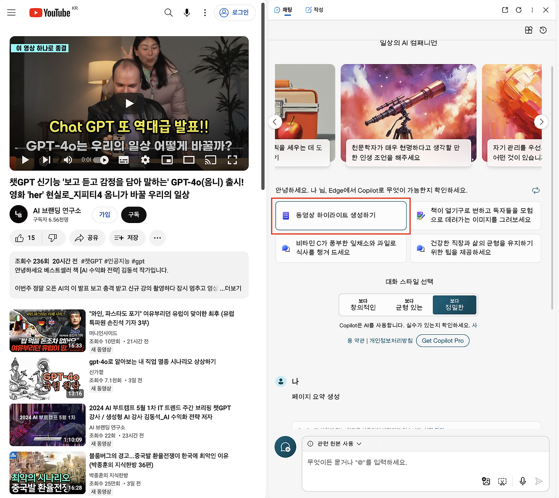559x498 pixels.
Task: Open YouTube header settings (three dots)
Action: click(x=205, y=13)
